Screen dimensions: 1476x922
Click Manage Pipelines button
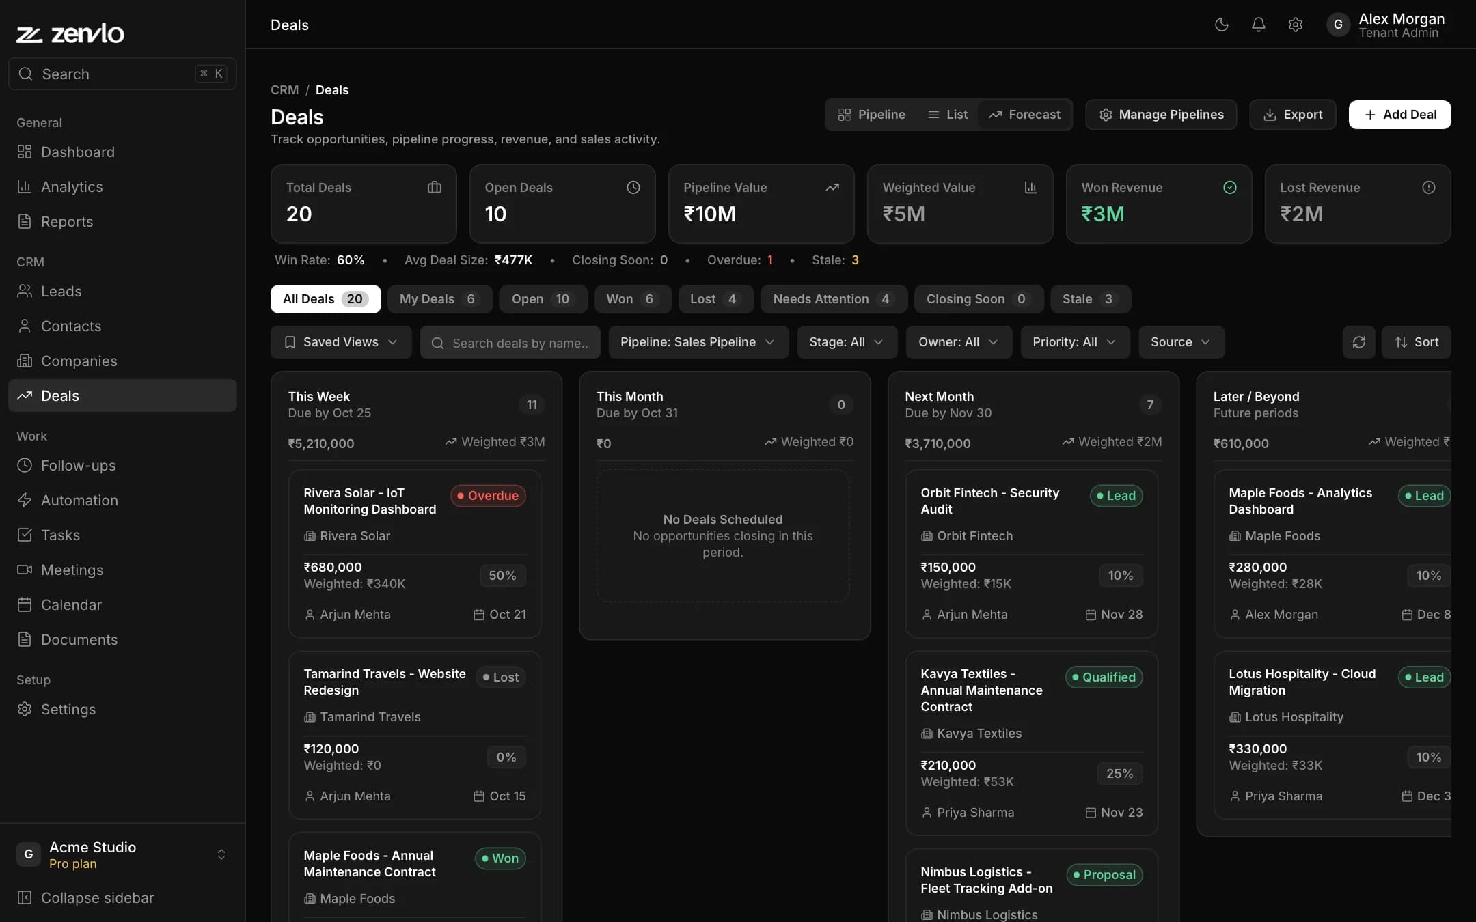1161,115
